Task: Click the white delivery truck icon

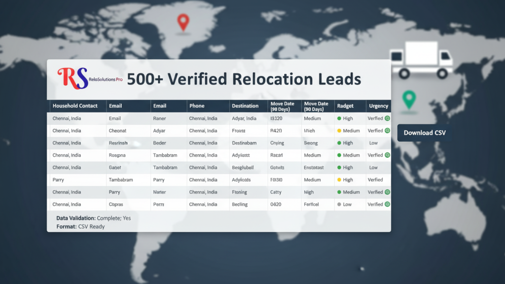Action: [x=422, y=60]
